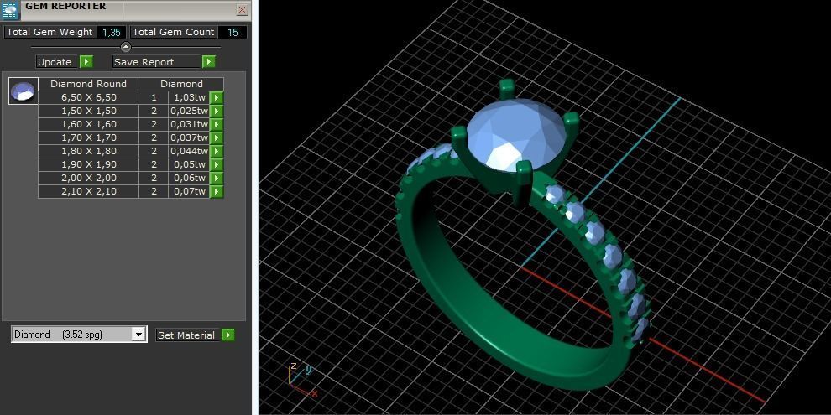Click green arrow for 1,80 X 1,80 row

click(217, 152)
